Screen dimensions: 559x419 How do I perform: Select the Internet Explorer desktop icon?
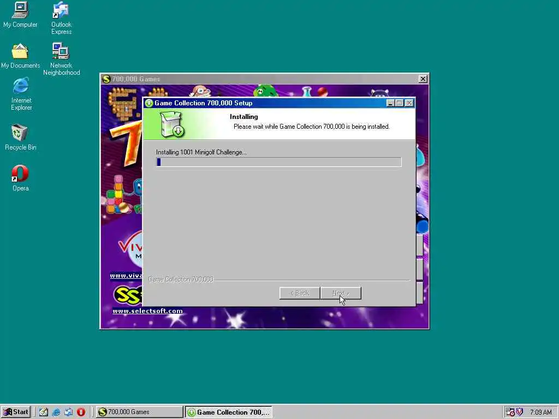[21, 94]
